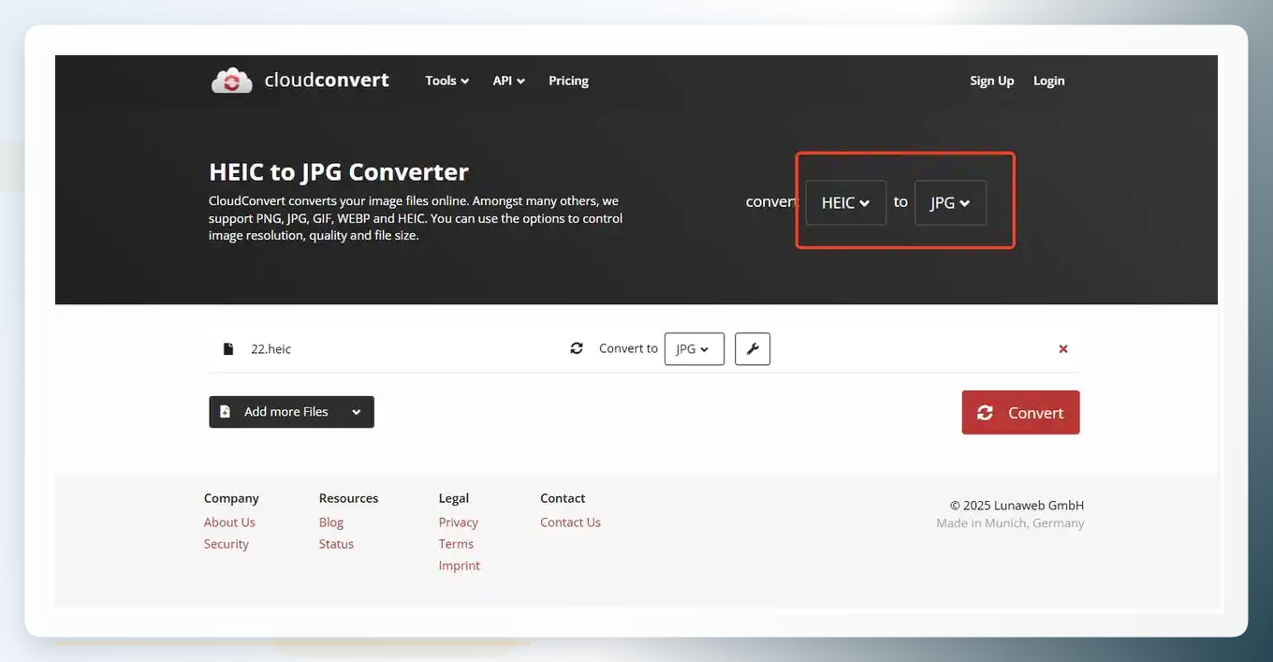The width and height of the screenshot is (1273, 662).
Task: Check the Status page link
Action: [x=336, y=544]
